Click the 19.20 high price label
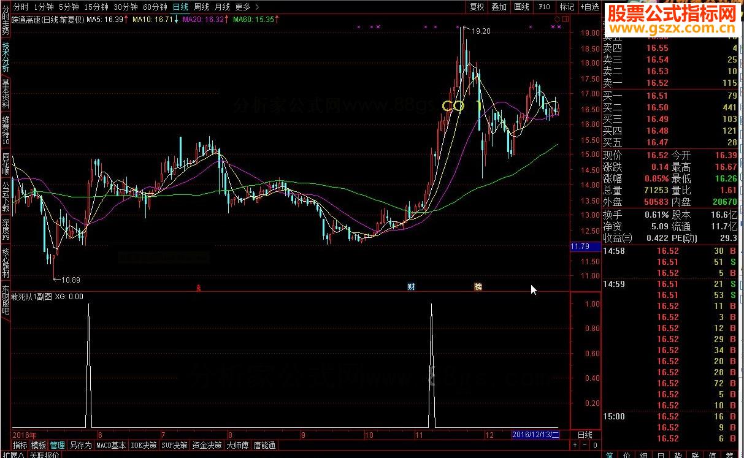 click(481, 31)
